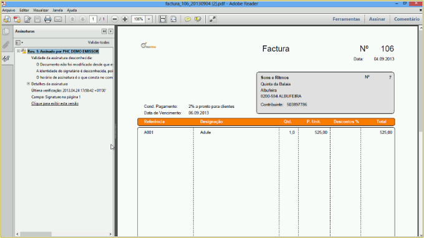Click Validar todas button
Screen dimensions: 424x238
[99, 42]
